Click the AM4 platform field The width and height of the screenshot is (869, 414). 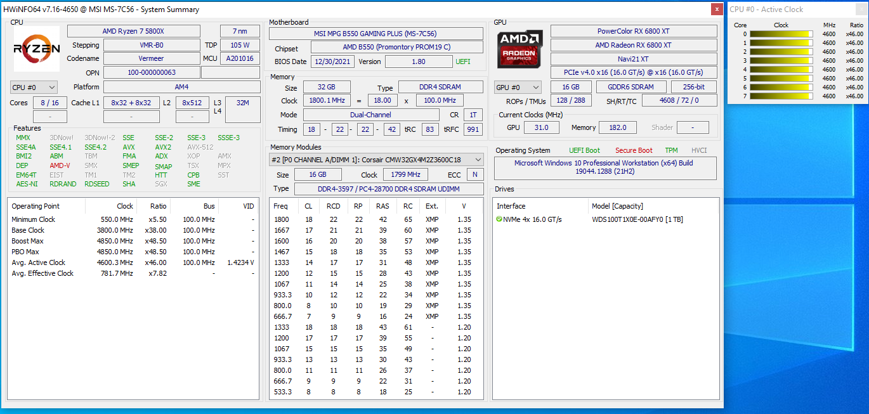181,87
